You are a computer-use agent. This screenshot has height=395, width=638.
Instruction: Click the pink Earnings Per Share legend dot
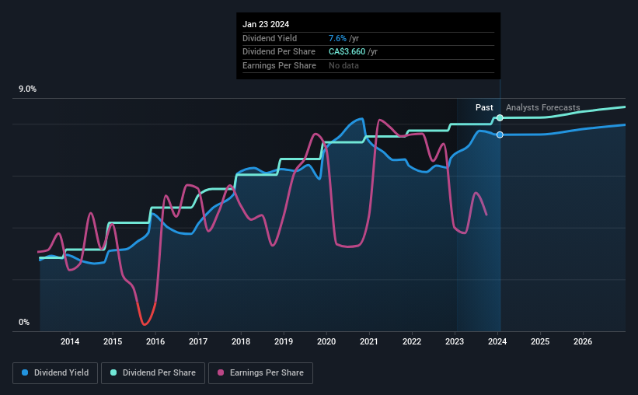(x=221, y=372)
